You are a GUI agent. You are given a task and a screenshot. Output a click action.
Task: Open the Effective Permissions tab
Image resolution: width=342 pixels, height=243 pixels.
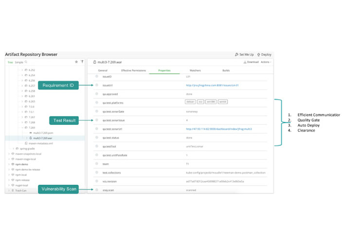[x=133, y=70]
